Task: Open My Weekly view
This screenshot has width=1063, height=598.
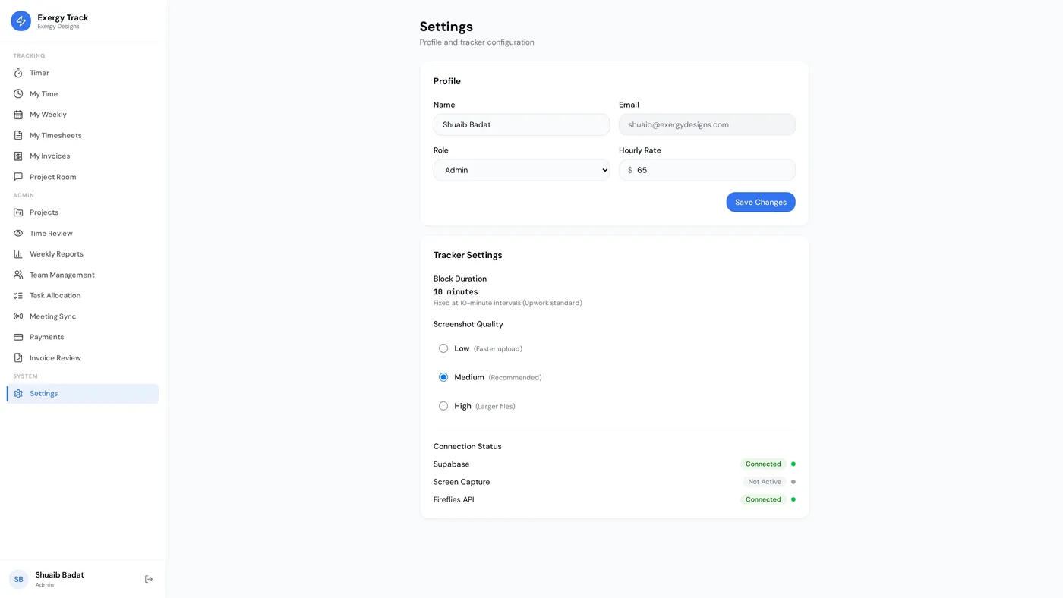Action: tap(83, 115)
